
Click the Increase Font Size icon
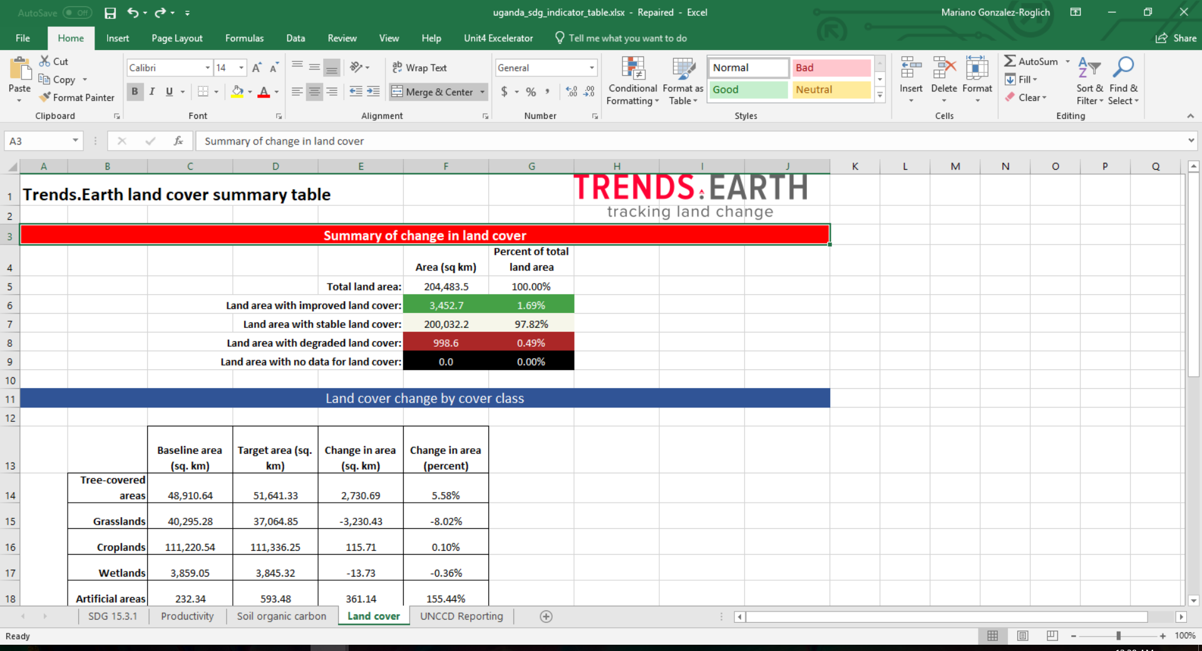257,68
